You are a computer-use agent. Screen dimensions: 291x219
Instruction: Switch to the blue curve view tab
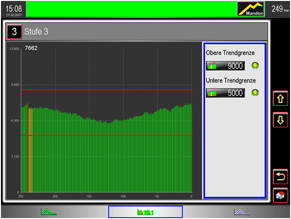tap(241, 212)
